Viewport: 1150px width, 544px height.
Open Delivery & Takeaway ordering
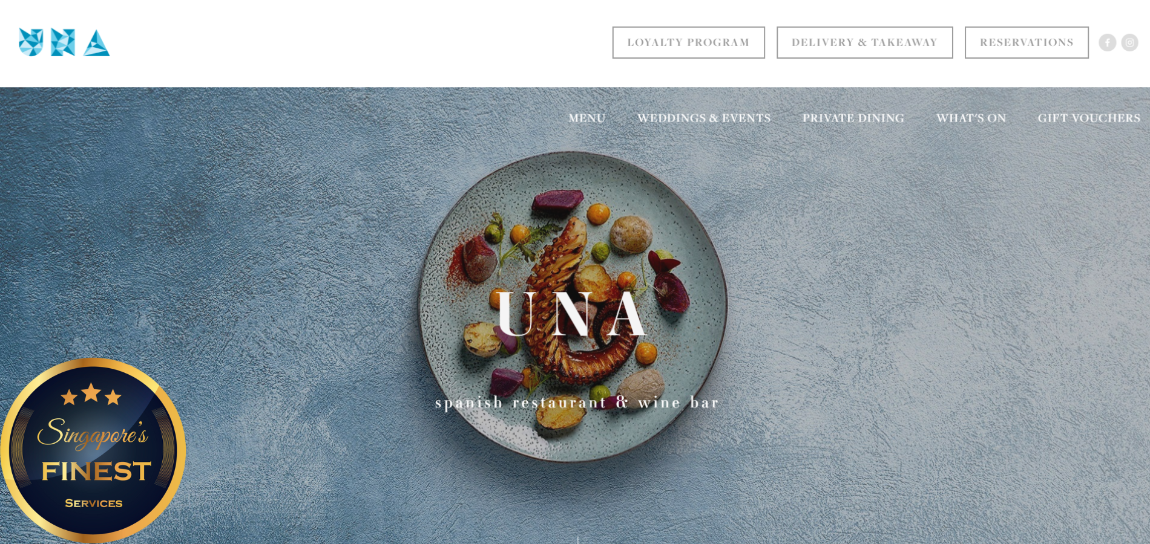coord(864,42)
